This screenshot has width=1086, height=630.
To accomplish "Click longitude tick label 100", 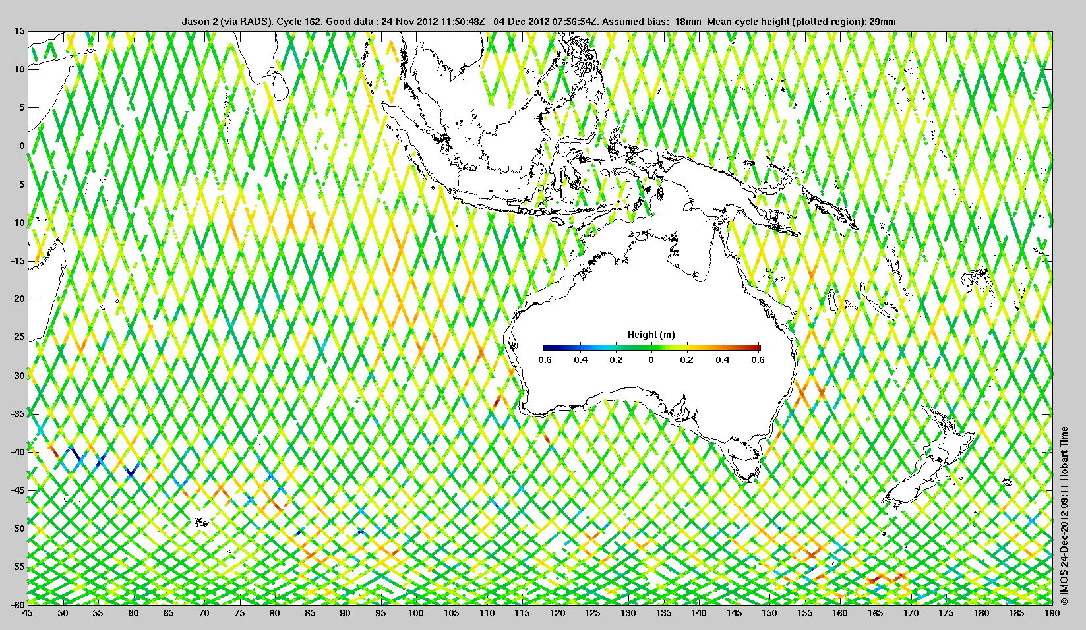I will coord(415,613).
